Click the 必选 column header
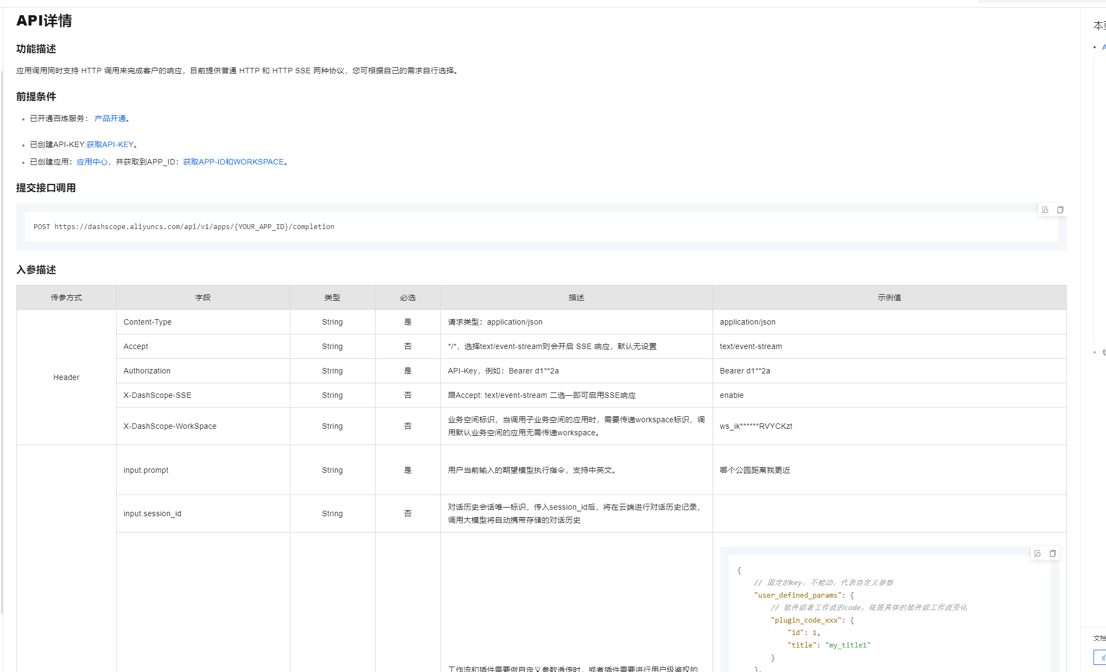This screenshot has height=672, width=1106. coord(408,297)
